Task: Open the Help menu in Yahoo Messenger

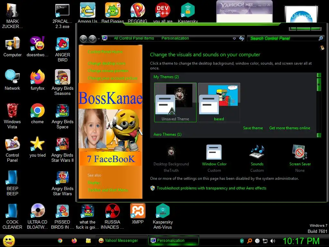Action: tap(245, 11)
